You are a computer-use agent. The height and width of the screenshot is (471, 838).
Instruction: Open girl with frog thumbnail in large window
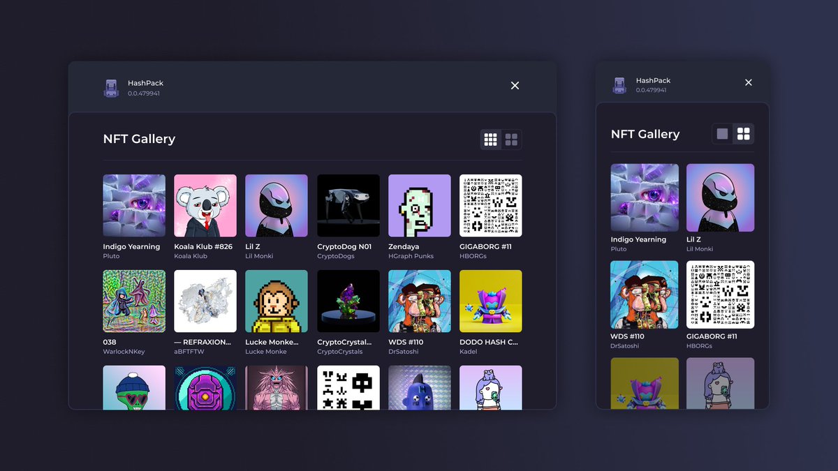[491, 387]
